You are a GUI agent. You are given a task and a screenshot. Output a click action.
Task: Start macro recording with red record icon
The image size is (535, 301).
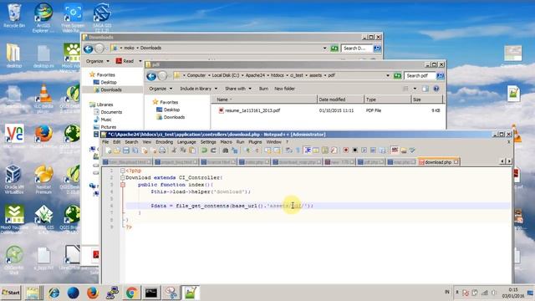345,150
